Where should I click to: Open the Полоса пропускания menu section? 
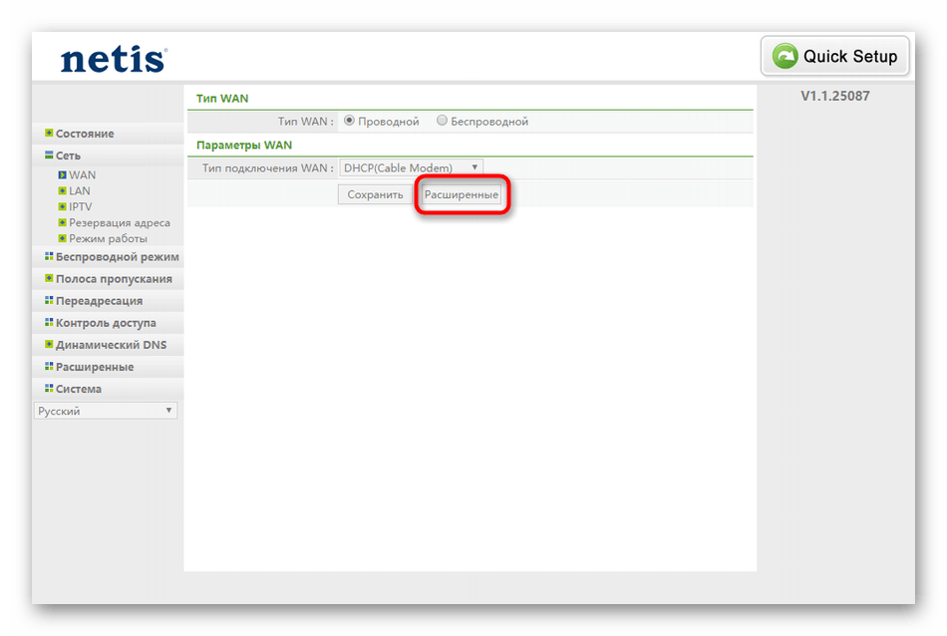(115, 279)
